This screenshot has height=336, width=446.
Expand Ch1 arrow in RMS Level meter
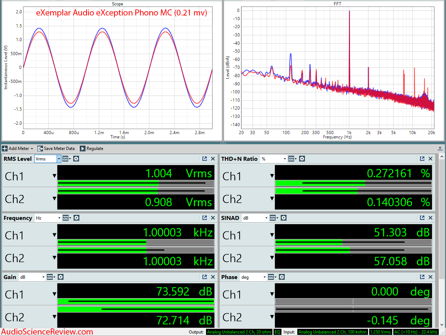click(x=54, y=176)
